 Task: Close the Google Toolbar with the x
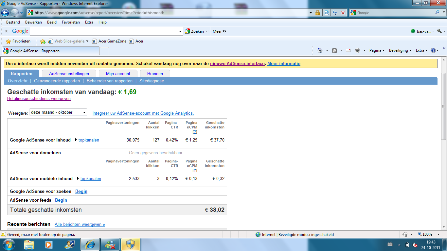[x=6, y=31]
